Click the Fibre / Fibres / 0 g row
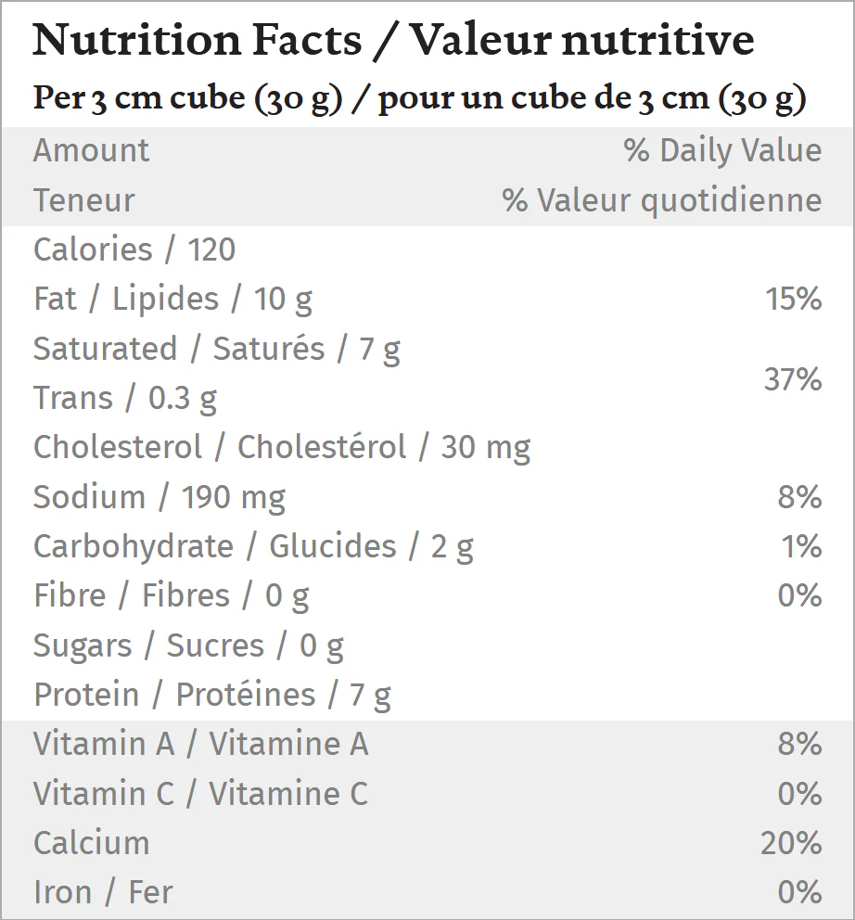 pyautogui.click(x=172, y=595)
